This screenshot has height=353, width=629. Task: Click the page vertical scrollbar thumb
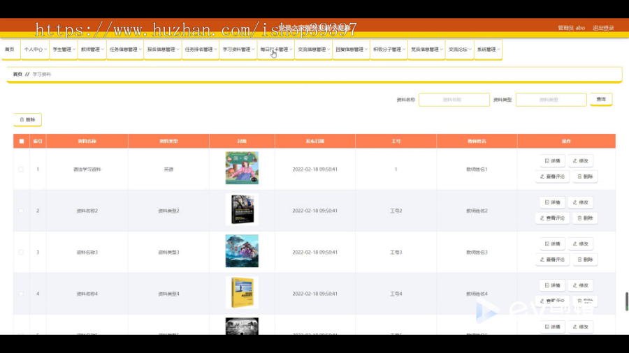[627, 301]
